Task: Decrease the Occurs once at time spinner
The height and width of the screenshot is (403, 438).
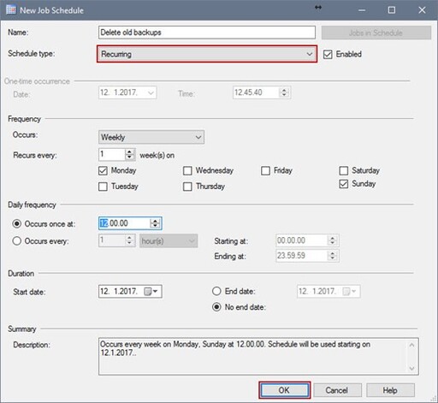Action: [x=155, y=226]
